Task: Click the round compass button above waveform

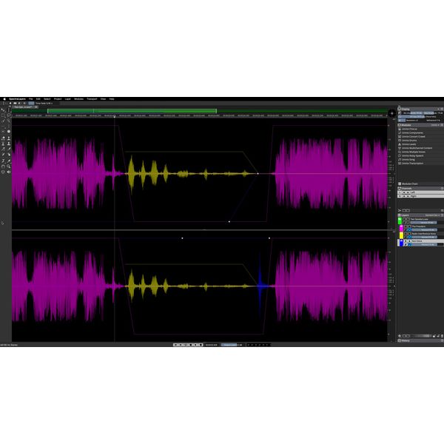Action: coord(392,113)
